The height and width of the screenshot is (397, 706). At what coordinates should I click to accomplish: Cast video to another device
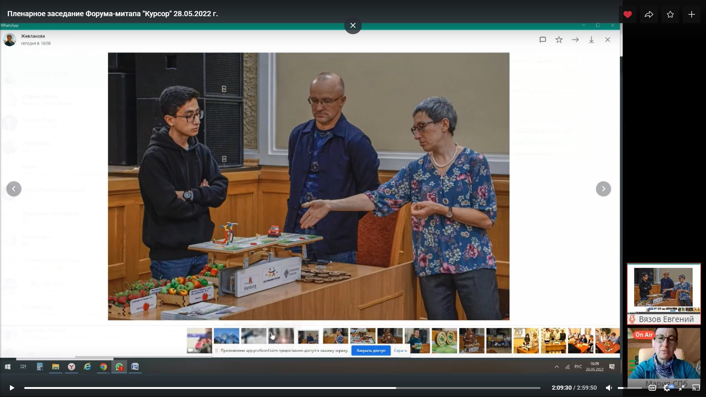[696, 388]
